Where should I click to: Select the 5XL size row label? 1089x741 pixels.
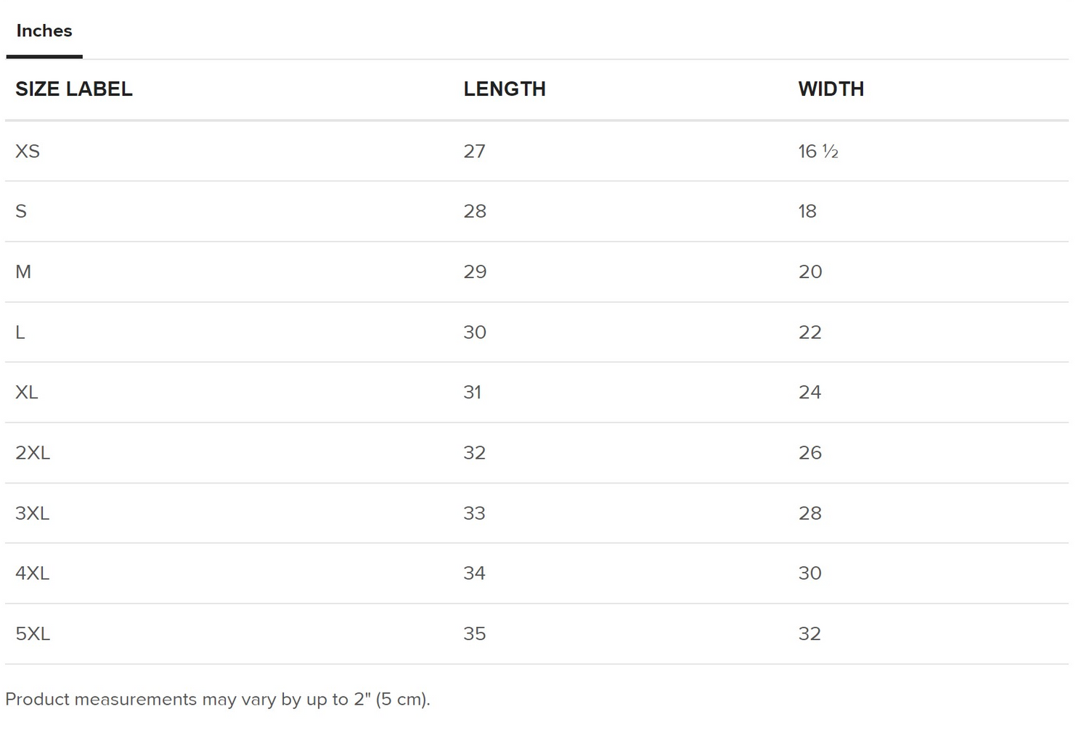point(33,634)
